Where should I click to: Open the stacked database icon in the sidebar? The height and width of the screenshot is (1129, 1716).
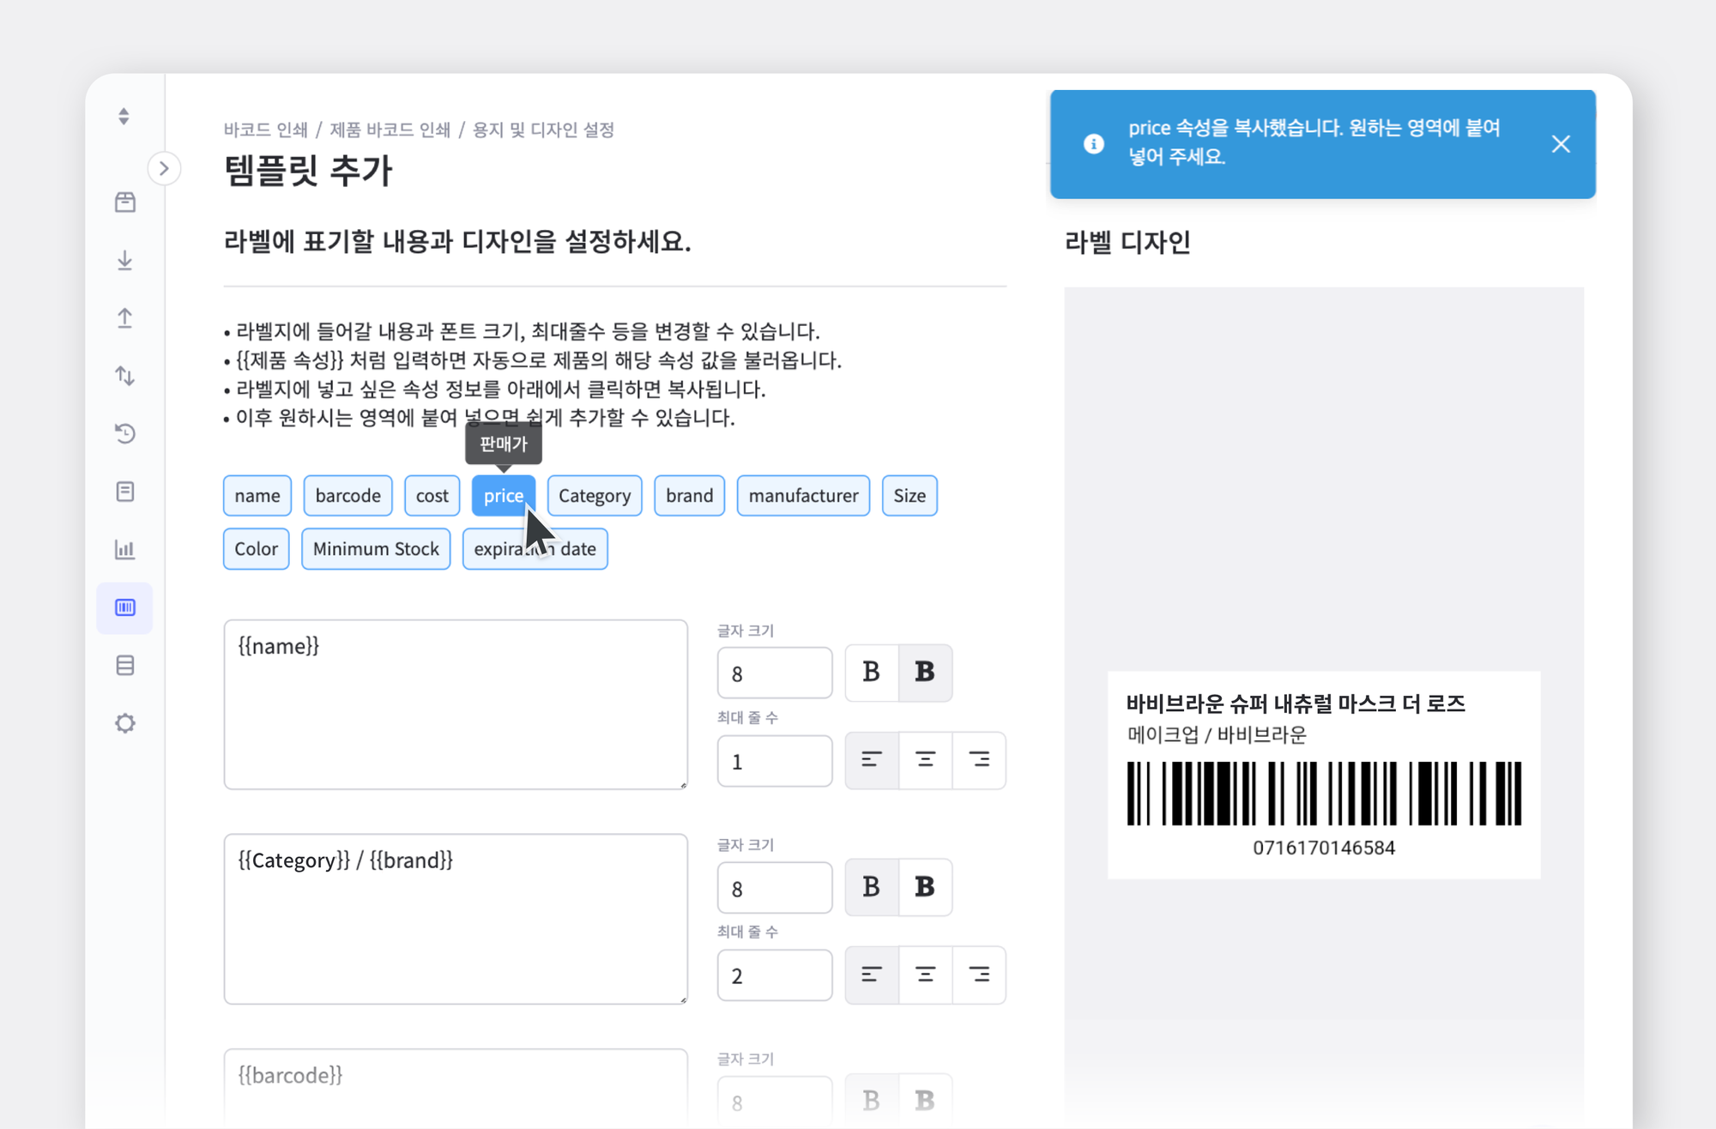125,666
